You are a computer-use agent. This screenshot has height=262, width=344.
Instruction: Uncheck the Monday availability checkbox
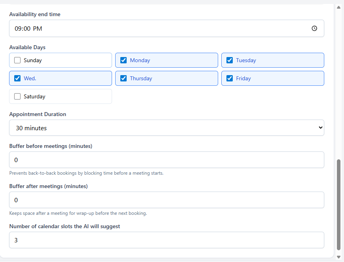click(x=123, y=60)
